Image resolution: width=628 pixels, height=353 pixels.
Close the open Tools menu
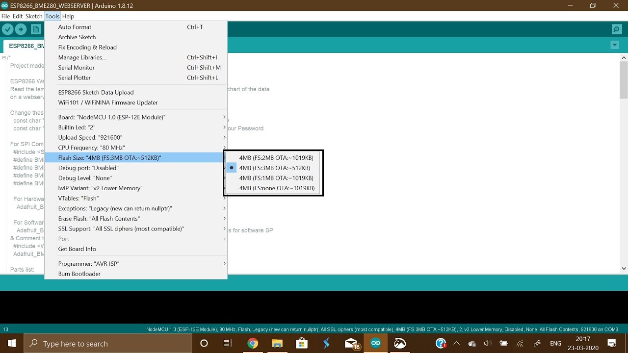click(52, 16)
